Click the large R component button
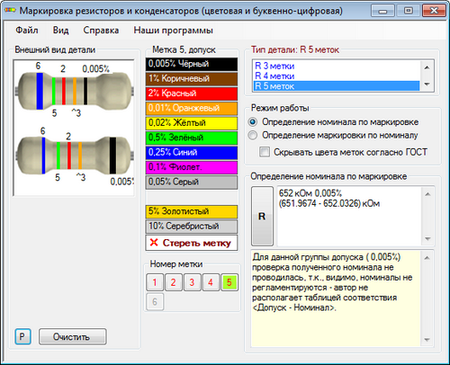 tap(262, 216)
